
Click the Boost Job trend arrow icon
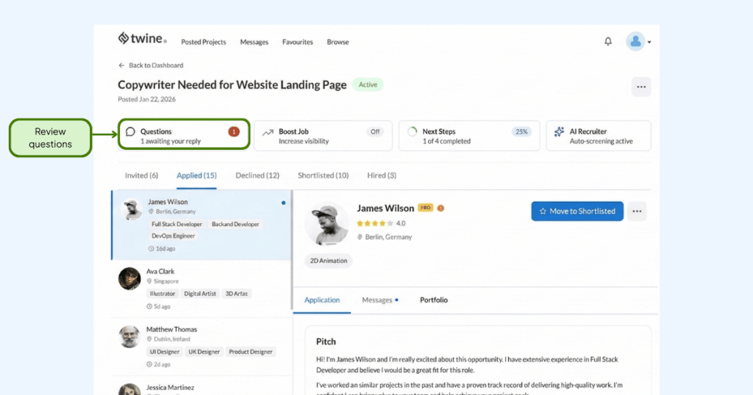(x=268, y=132)
